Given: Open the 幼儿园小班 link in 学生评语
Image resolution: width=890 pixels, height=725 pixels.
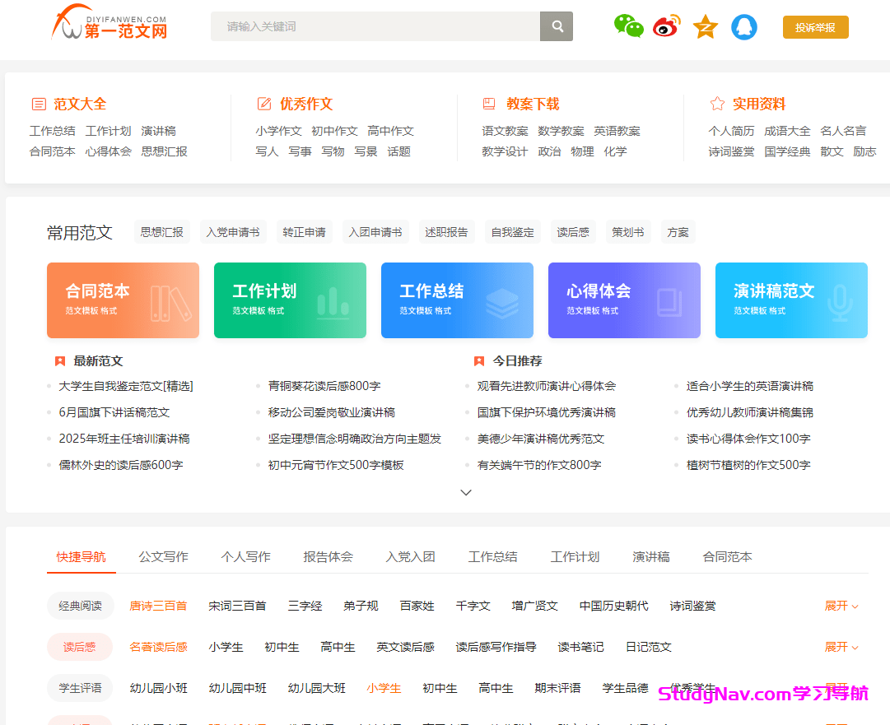Looking at the screenshot, I should coord(158,688).
